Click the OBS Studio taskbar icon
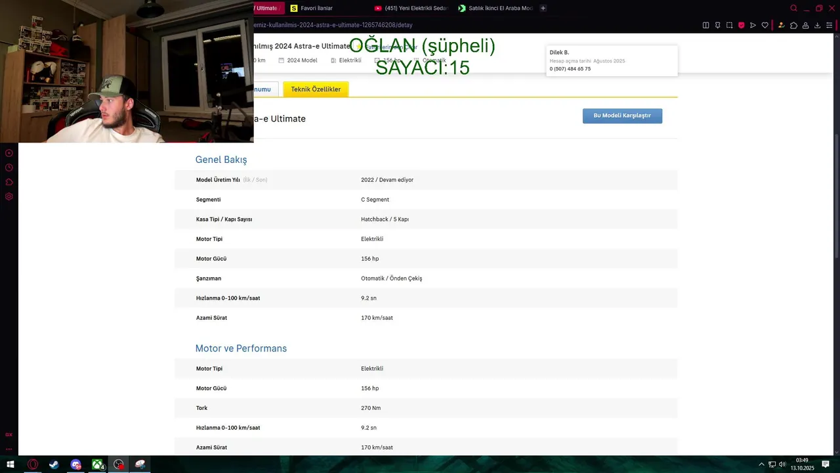The image size is (840, 473). 119,464
